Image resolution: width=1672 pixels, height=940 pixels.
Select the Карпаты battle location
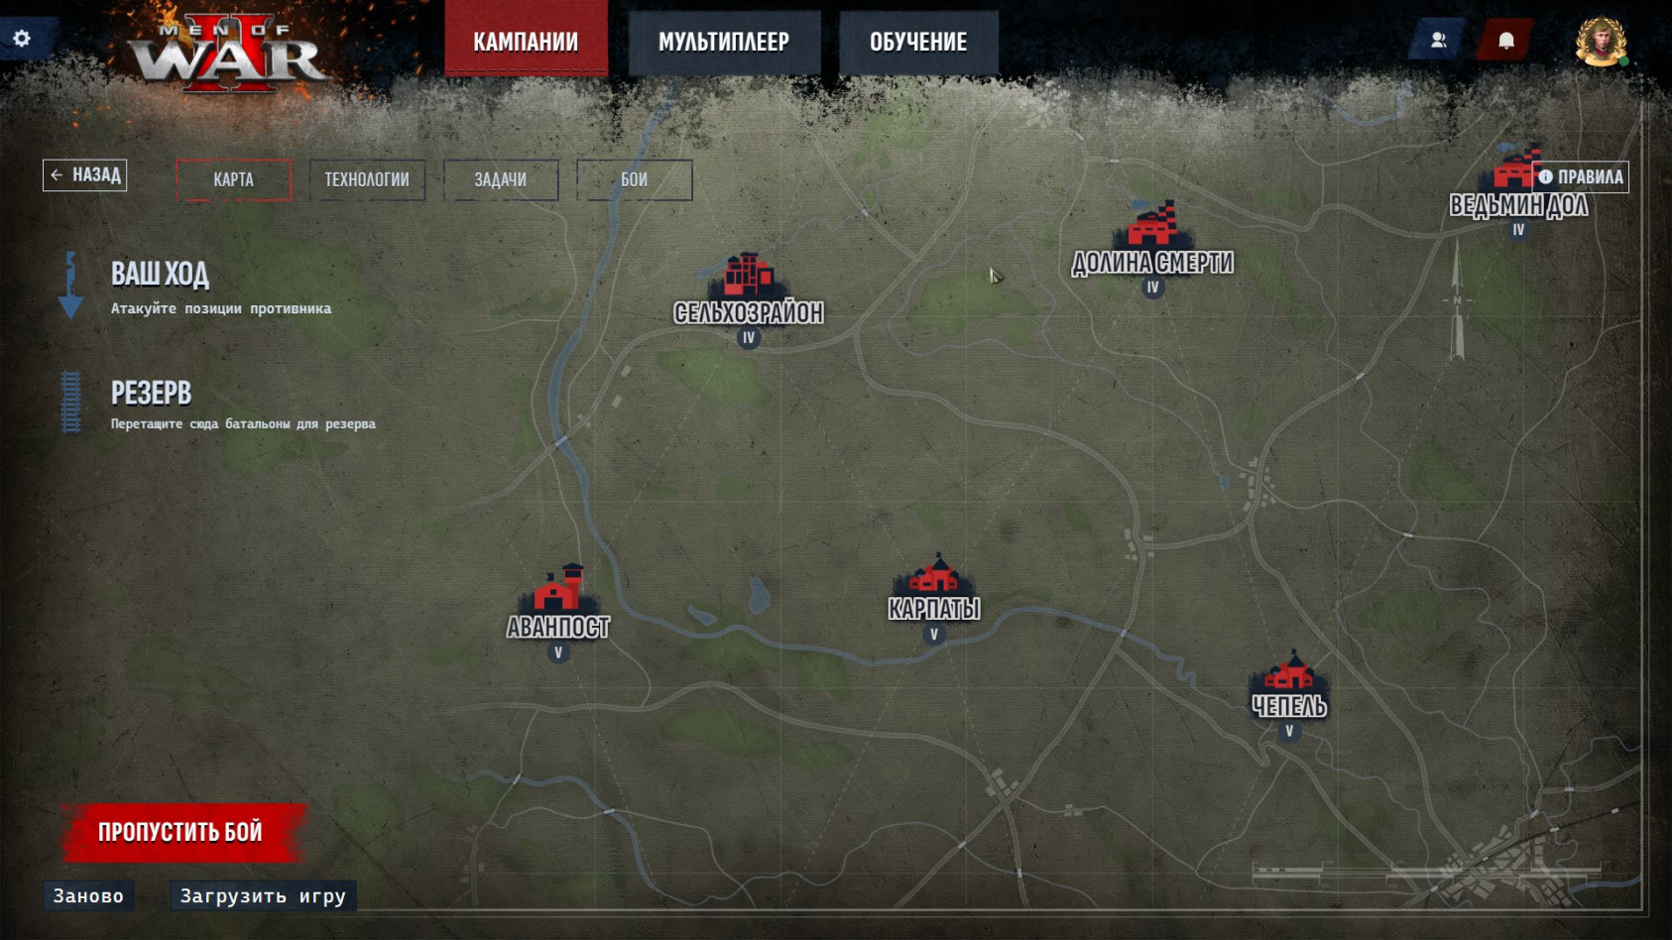pos(932,575)
